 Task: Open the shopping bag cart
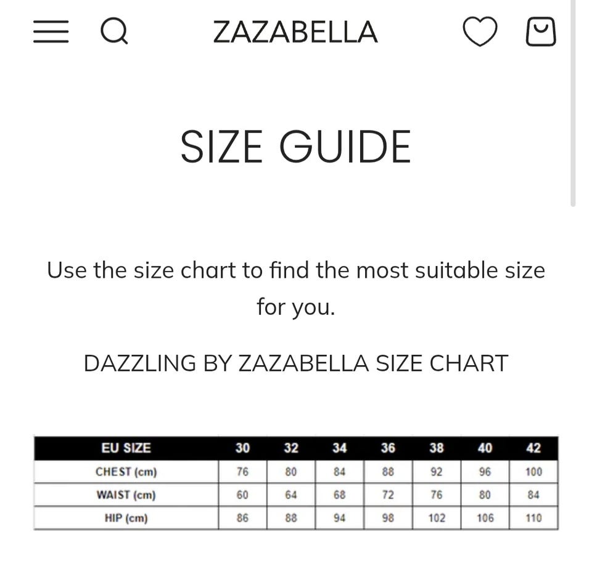point(540,31)
